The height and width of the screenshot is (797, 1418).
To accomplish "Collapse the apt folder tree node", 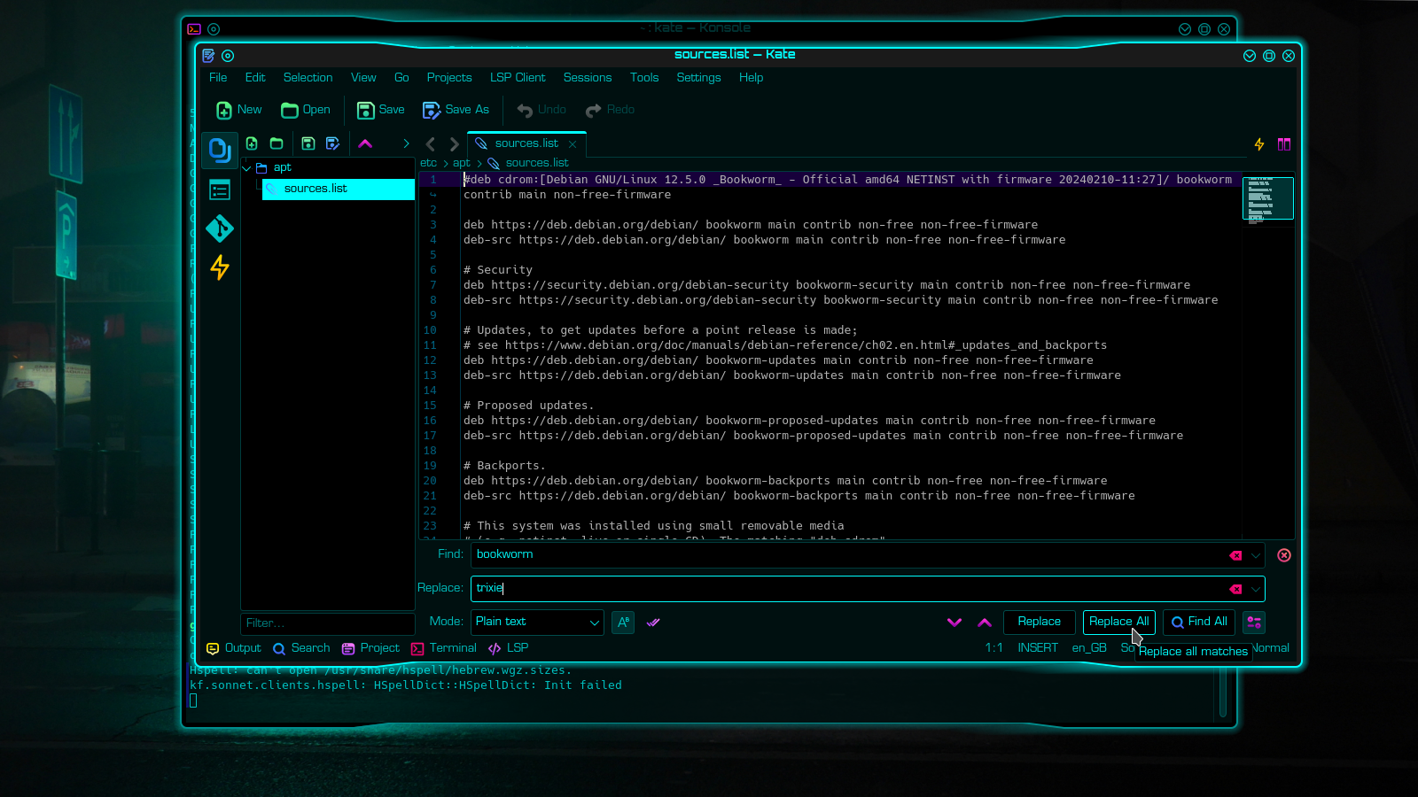I will [x=247, y=168].
